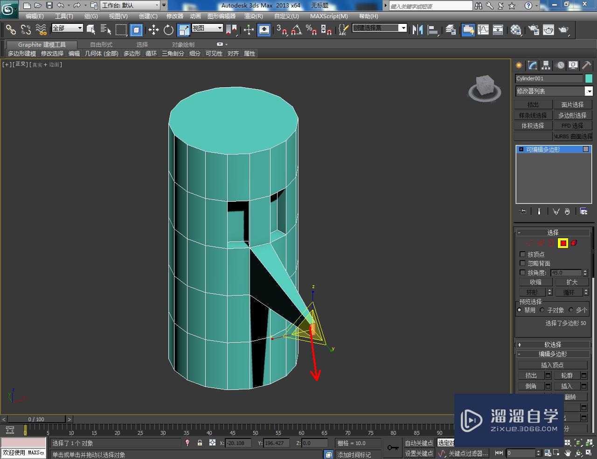Open Edit Named Selection Sets tool
Image resolution: width=597 pixels, height=459 pixels.
pyautogui.click(x=343, y=30)
